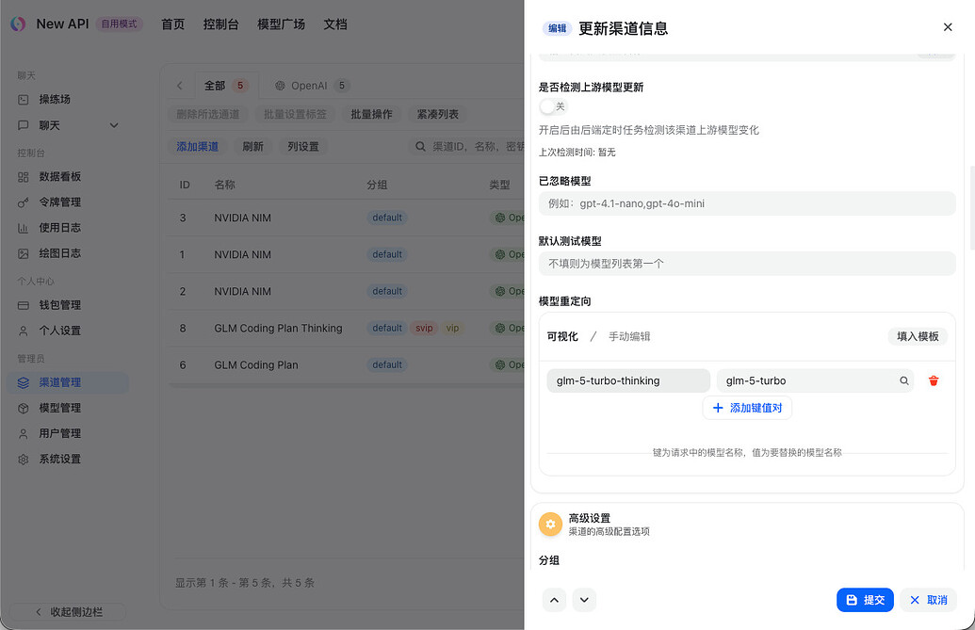
Task: Click the 自用模式 badge
Action: click(119, 24)
